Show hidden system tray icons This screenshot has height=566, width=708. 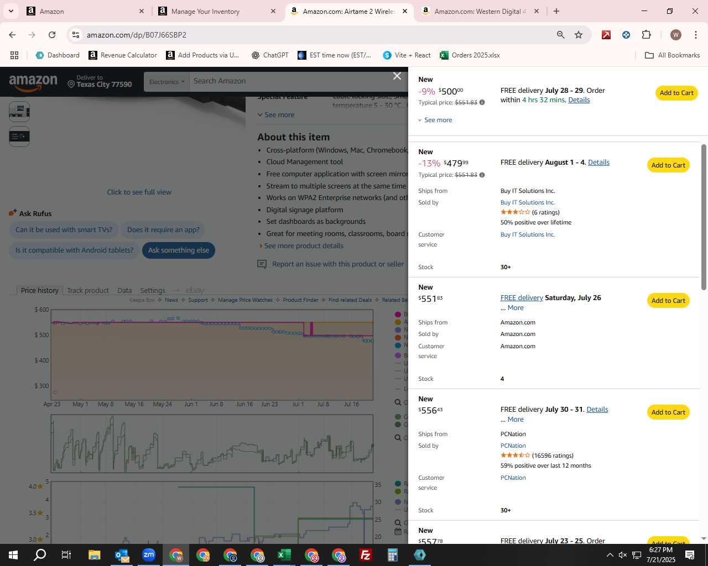tap(610, 555)
